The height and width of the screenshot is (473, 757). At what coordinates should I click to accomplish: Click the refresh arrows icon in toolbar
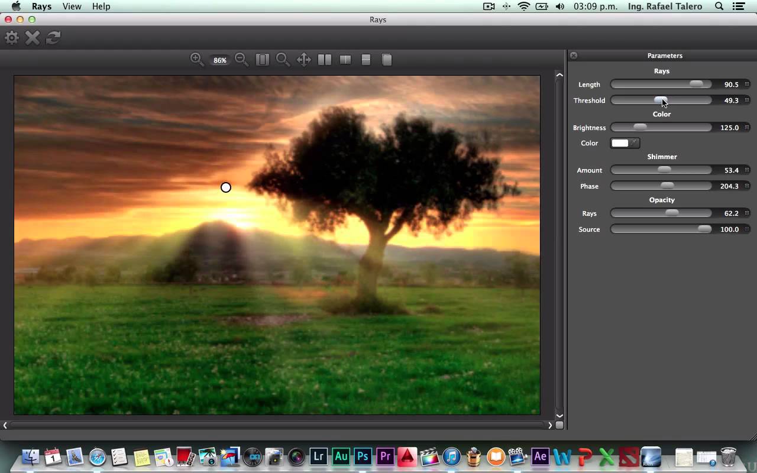[53, 38]
